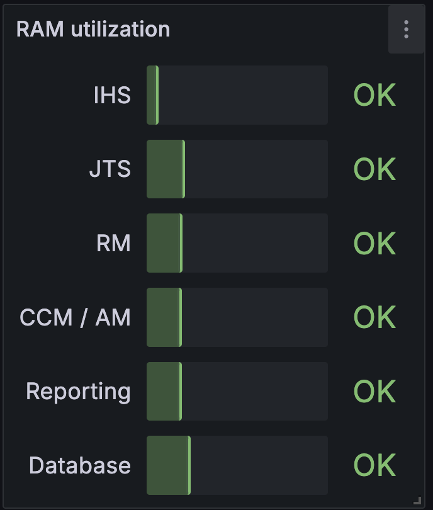This screenshot has width=433, height=510.
Task: Click the Reporting row label
Action: coord(78,392)
